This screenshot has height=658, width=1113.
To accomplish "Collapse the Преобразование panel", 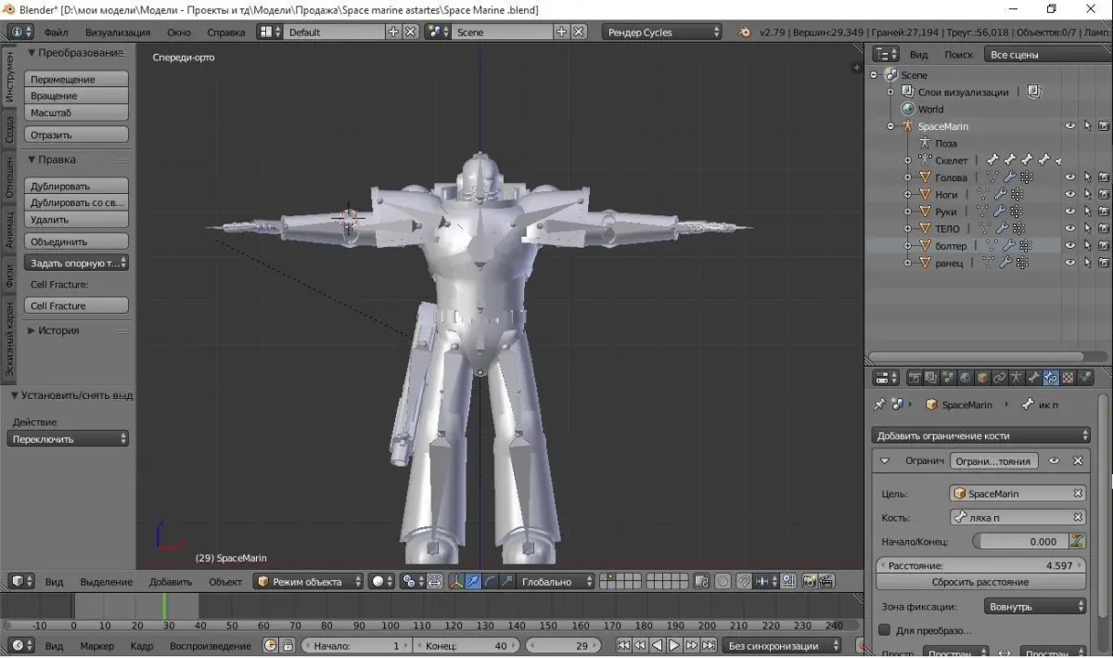I will [x=32, y=53].
